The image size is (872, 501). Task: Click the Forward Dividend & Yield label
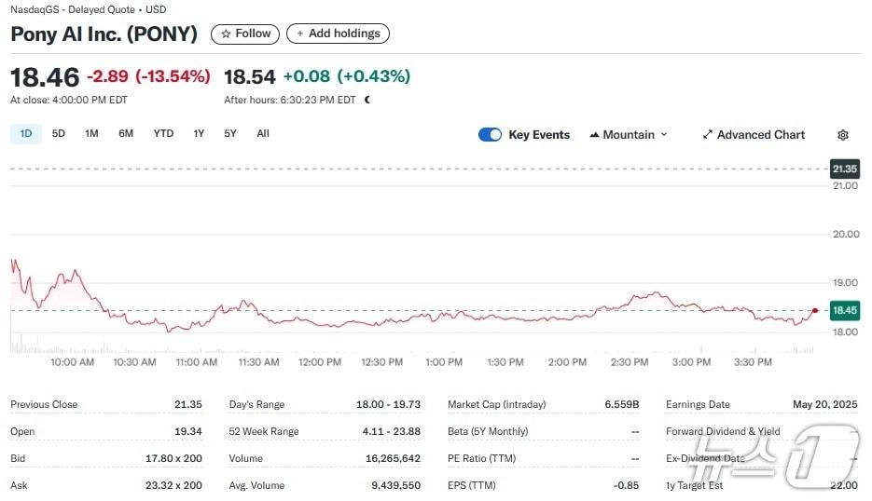[x=723, y=431]
